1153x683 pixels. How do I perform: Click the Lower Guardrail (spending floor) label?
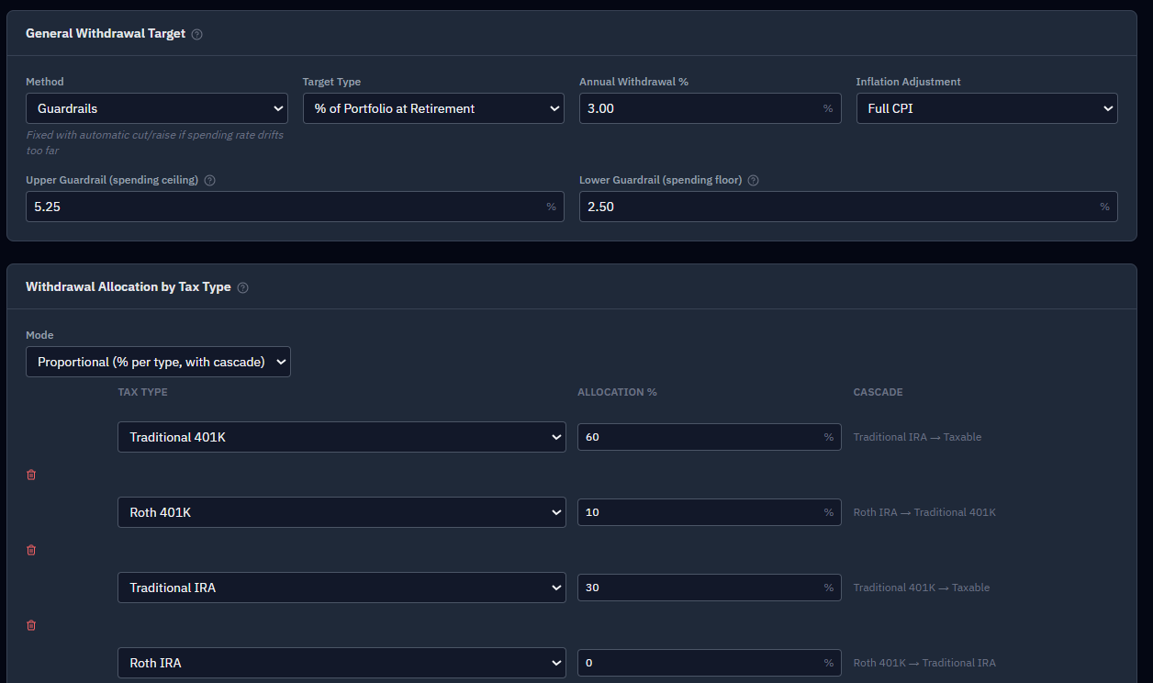click(660, 181)
